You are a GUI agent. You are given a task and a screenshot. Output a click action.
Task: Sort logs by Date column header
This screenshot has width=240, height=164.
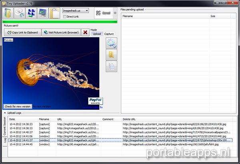pyautogui.click(x=23, y=119)
